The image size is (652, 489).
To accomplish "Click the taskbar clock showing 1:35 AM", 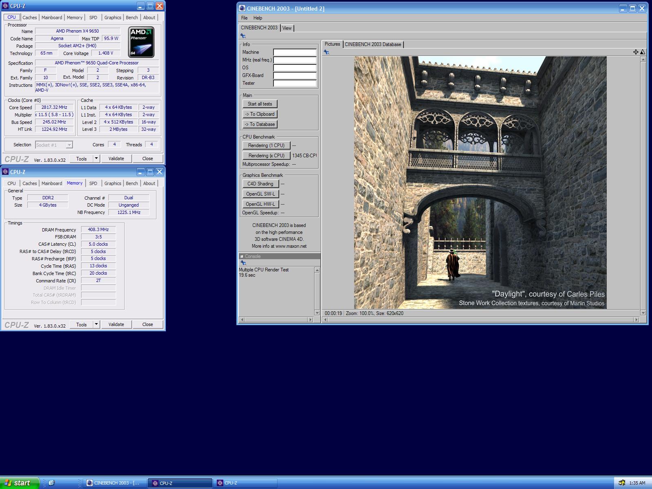I will (637, 483).
